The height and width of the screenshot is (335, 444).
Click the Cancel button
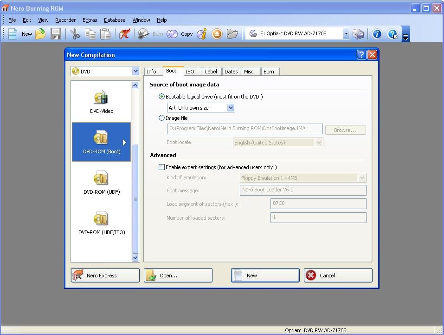338,275
